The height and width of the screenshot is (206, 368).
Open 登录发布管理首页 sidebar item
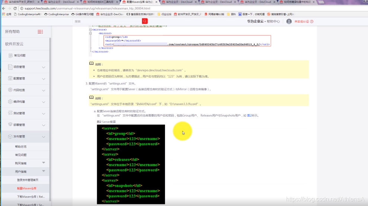coord(28,180)
